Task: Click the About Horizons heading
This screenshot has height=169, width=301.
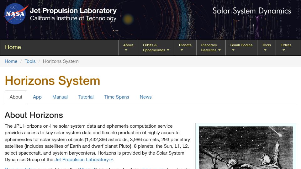Action: [34, 115]
